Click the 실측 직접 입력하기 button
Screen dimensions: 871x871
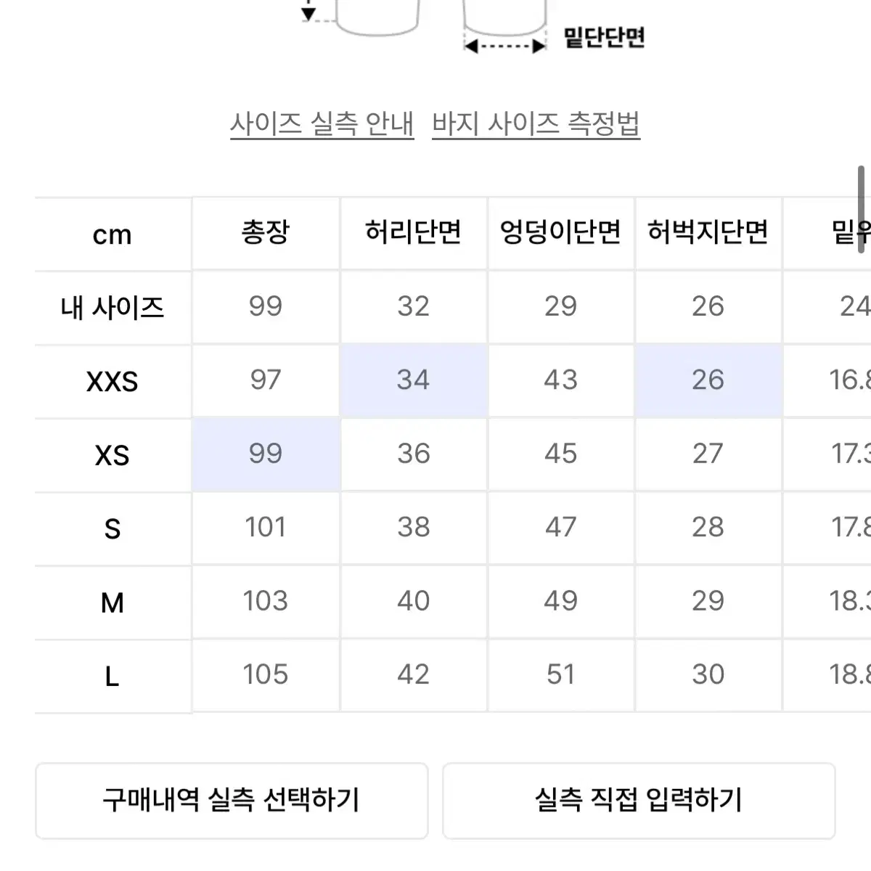pyautogui.click(x=639, y=801)
